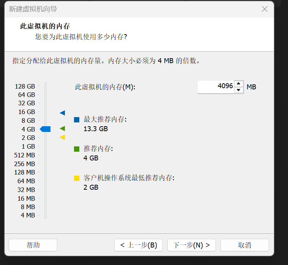Click the 128 MB scale label
Screen dimensions: 288x265
click(x=25, y=172)
